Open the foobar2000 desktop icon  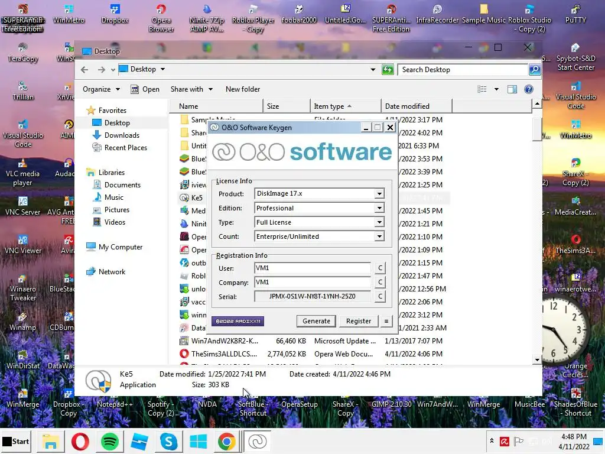coord(299,14)
